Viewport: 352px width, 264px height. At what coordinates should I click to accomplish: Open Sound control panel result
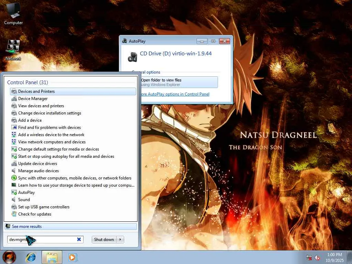pyautogui.click(x=73, y=200)
